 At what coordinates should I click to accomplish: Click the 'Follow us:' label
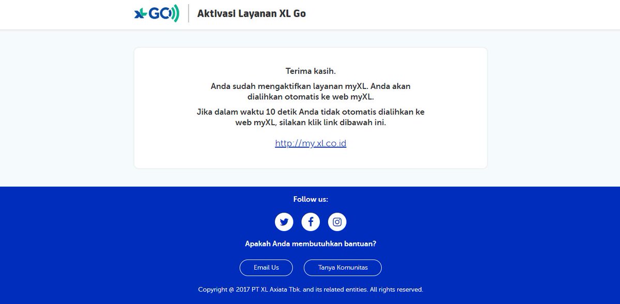311,199
